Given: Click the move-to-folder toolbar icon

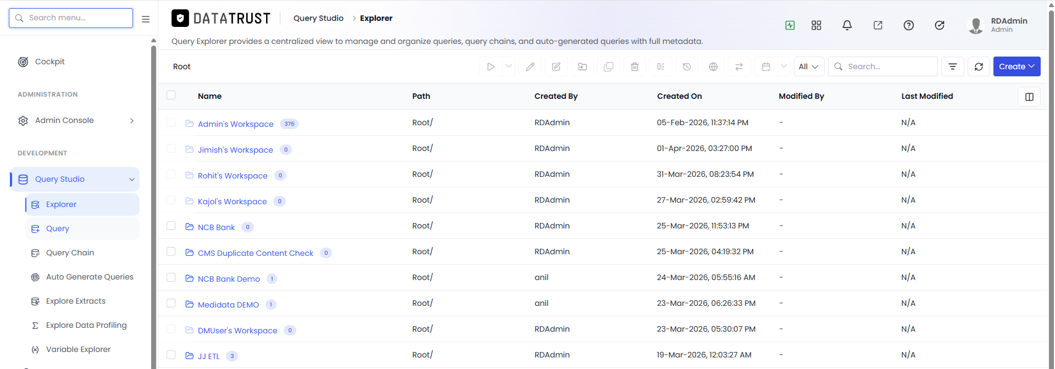Looking at the screenshot, I should [x=582, y=66].
